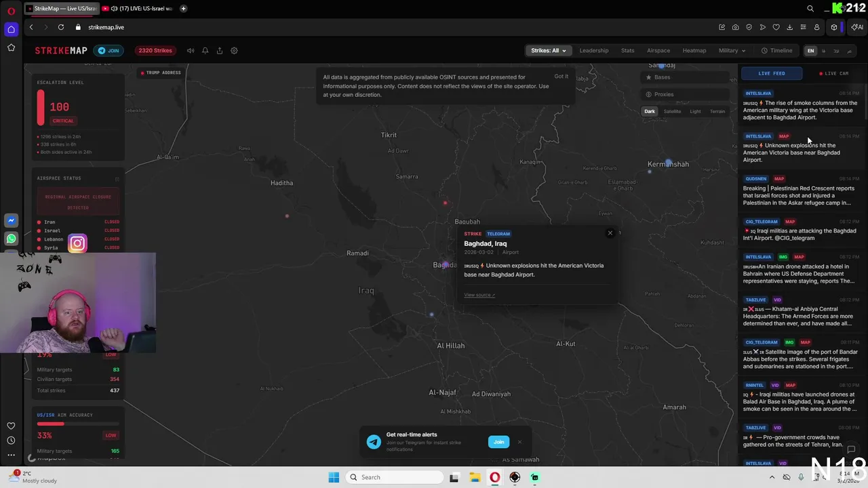The height and width of the screenshot is (488, 868).
Task: Select the LIVE FEED tab
Action: 771,73
